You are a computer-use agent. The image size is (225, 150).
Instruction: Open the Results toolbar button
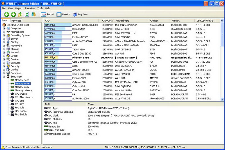(x=63, y=15)
